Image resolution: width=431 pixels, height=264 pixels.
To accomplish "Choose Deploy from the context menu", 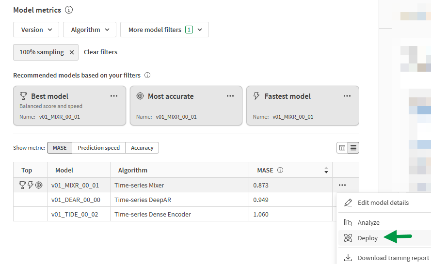I will click(x=367, y=238).
